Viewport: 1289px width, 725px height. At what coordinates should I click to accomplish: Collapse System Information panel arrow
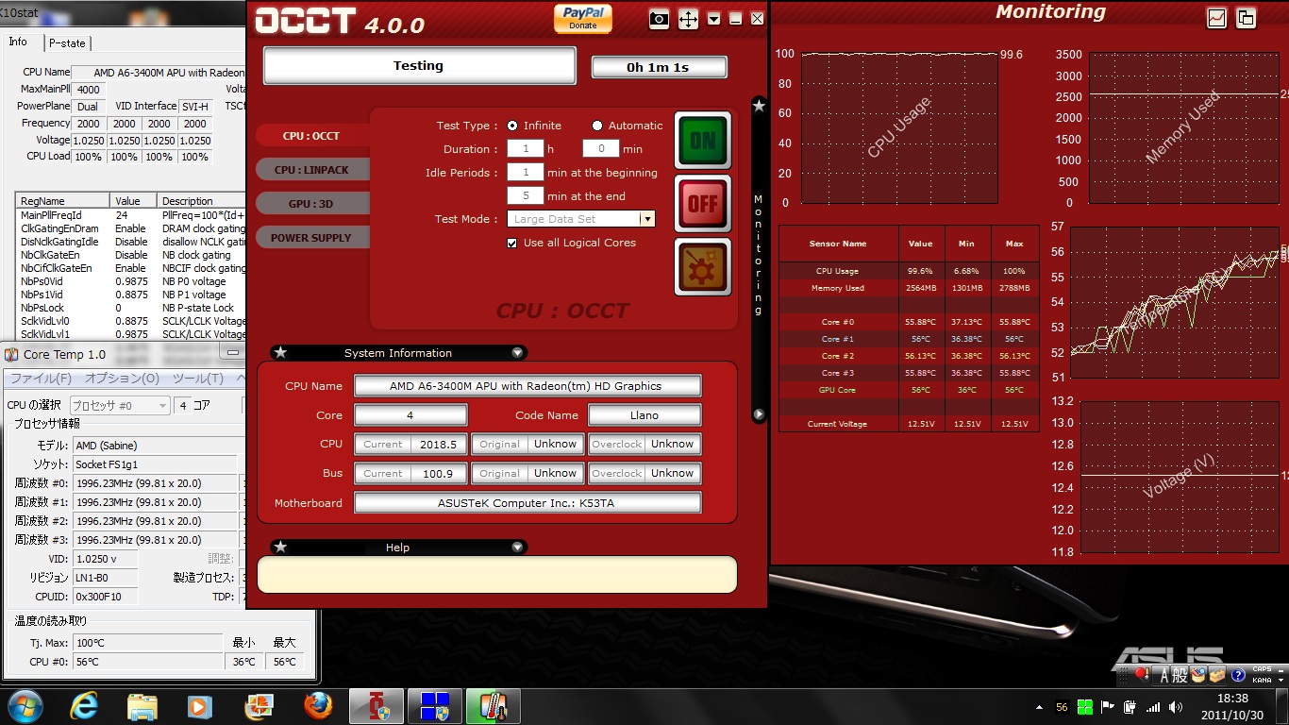coord(517,353)
